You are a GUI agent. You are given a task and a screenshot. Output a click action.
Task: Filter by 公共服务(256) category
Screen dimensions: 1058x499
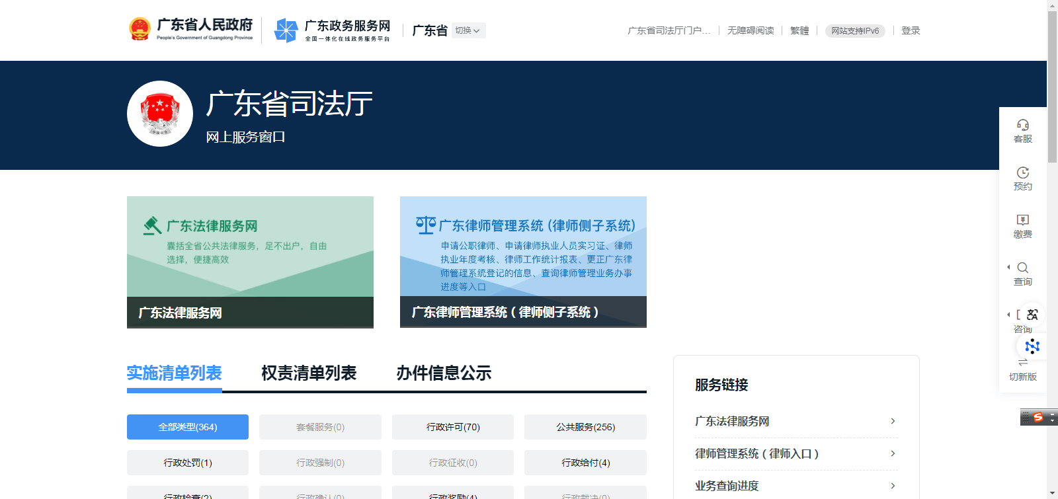585,427
